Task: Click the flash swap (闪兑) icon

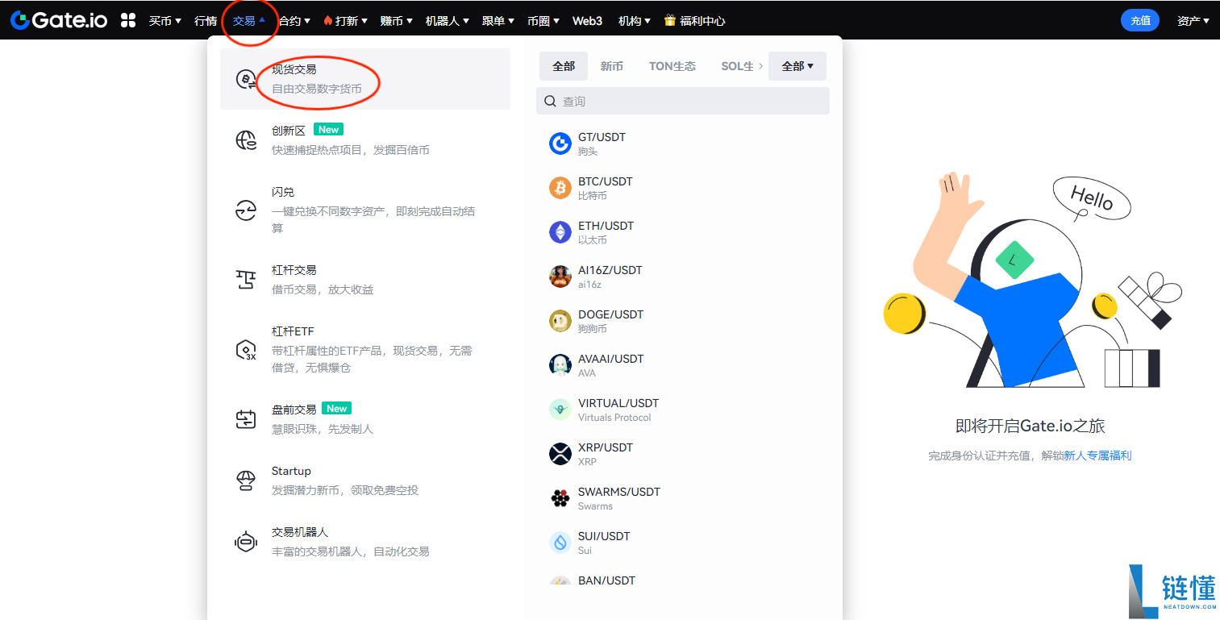Action: click(246, 210)
